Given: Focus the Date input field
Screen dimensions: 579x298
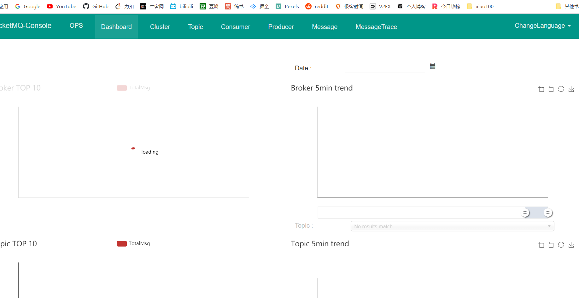Looking at the screenshot, I should coord(385,67).
